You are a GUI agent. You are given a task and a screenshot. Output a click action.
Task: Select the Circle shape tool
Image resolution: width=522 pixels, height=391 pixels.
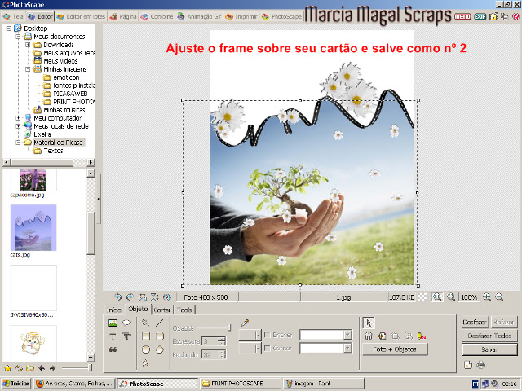pyautogui.click(x=146, y=349)
